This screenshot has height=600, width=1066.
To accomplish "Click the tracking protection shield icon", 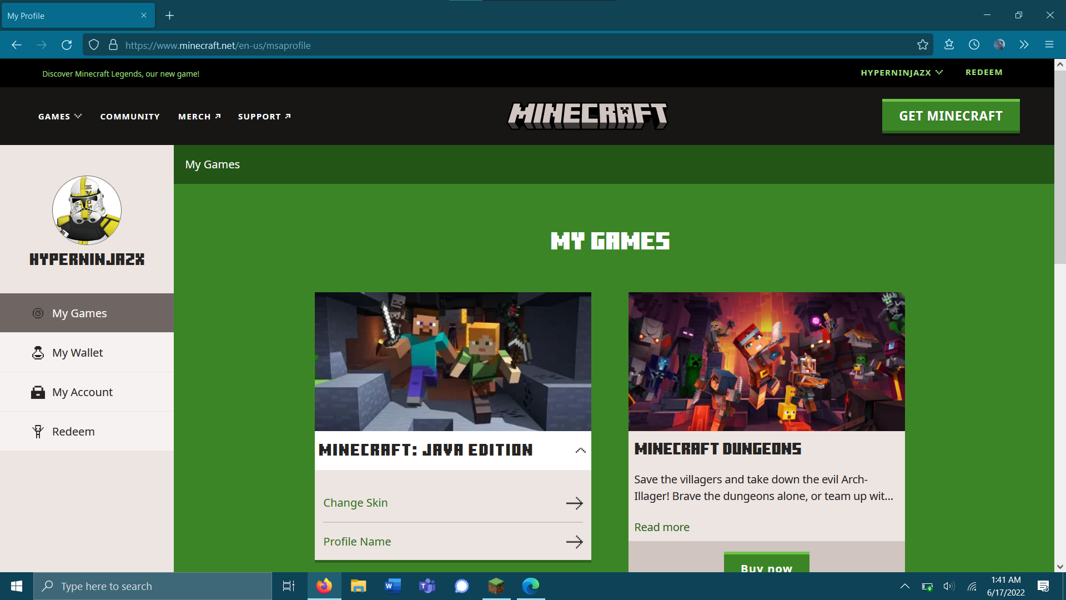I will [94, 45].
